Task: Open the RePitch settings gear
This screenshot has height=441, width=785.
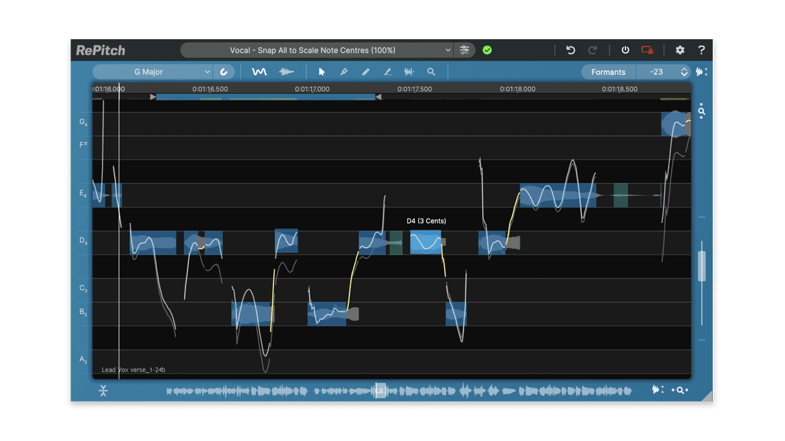Action: [x=680, y=50]
